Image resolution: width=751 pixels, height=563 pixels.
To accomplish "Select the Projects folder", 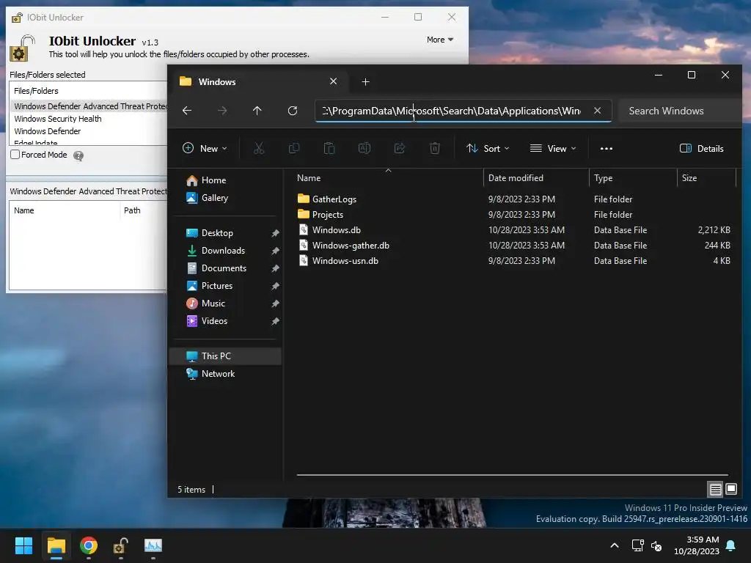I will (328, 215).
